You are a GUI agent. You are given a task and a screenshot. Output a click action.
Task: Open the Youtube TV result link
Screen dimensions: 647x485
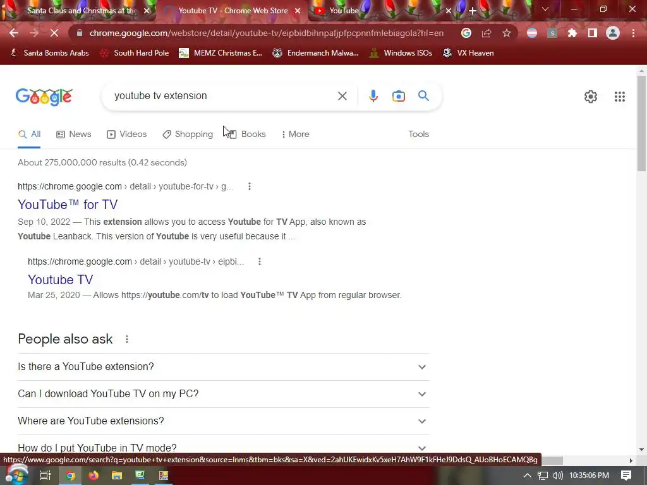coord(60,280)
